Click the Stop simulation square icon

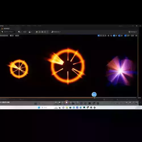[42, 32]
